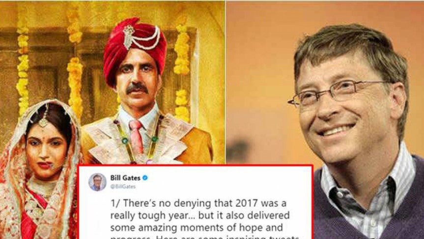Click the mustached groom's face
The image size is (424, 239).
point(137,81)
